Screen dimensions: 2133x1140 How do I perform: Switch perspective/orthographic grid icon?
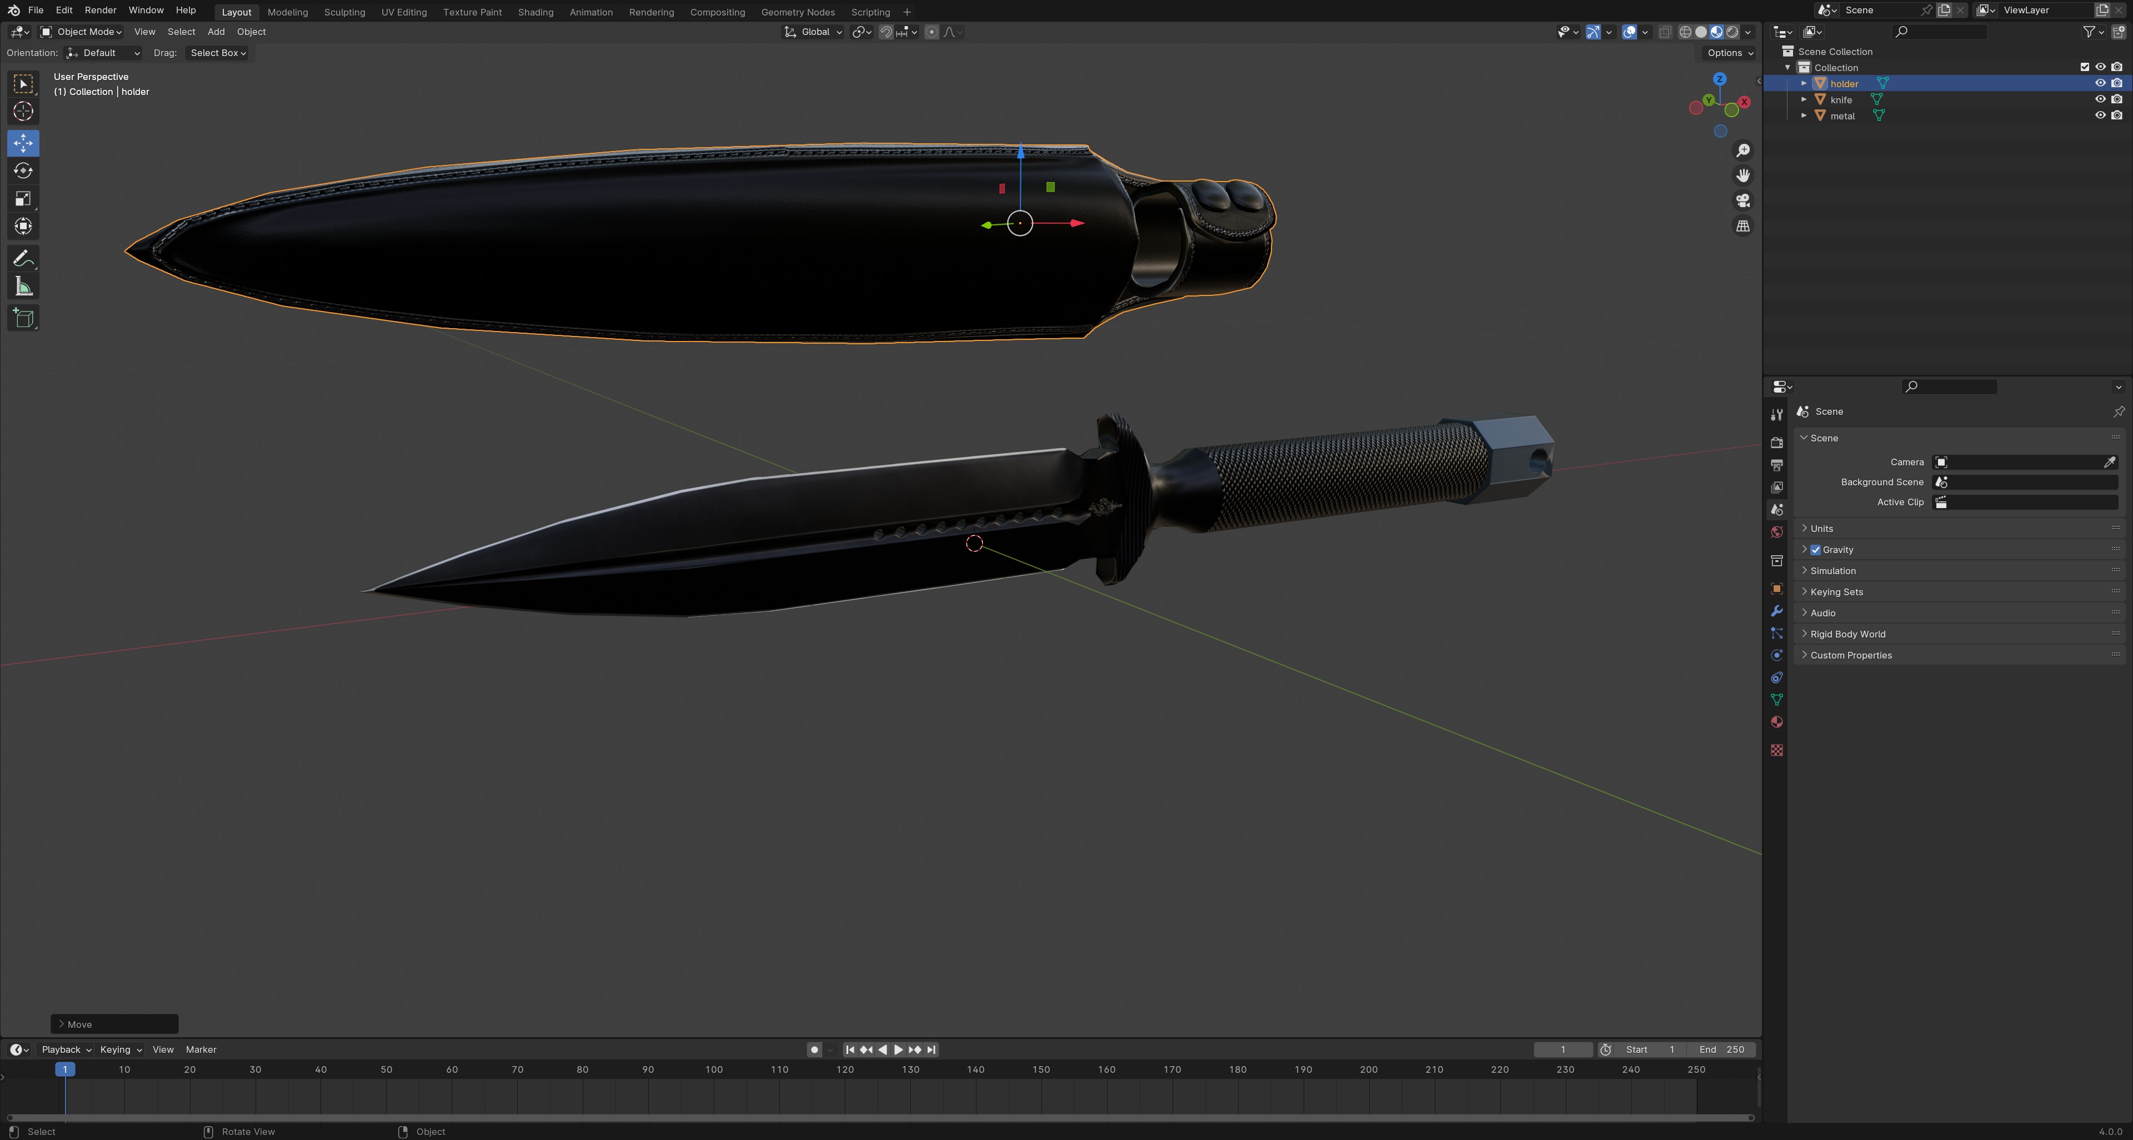1743,226
